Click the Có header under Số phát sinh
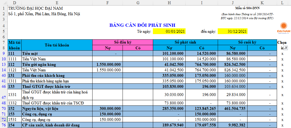Screen dimensions: 291x128 [x=202, y=48]
